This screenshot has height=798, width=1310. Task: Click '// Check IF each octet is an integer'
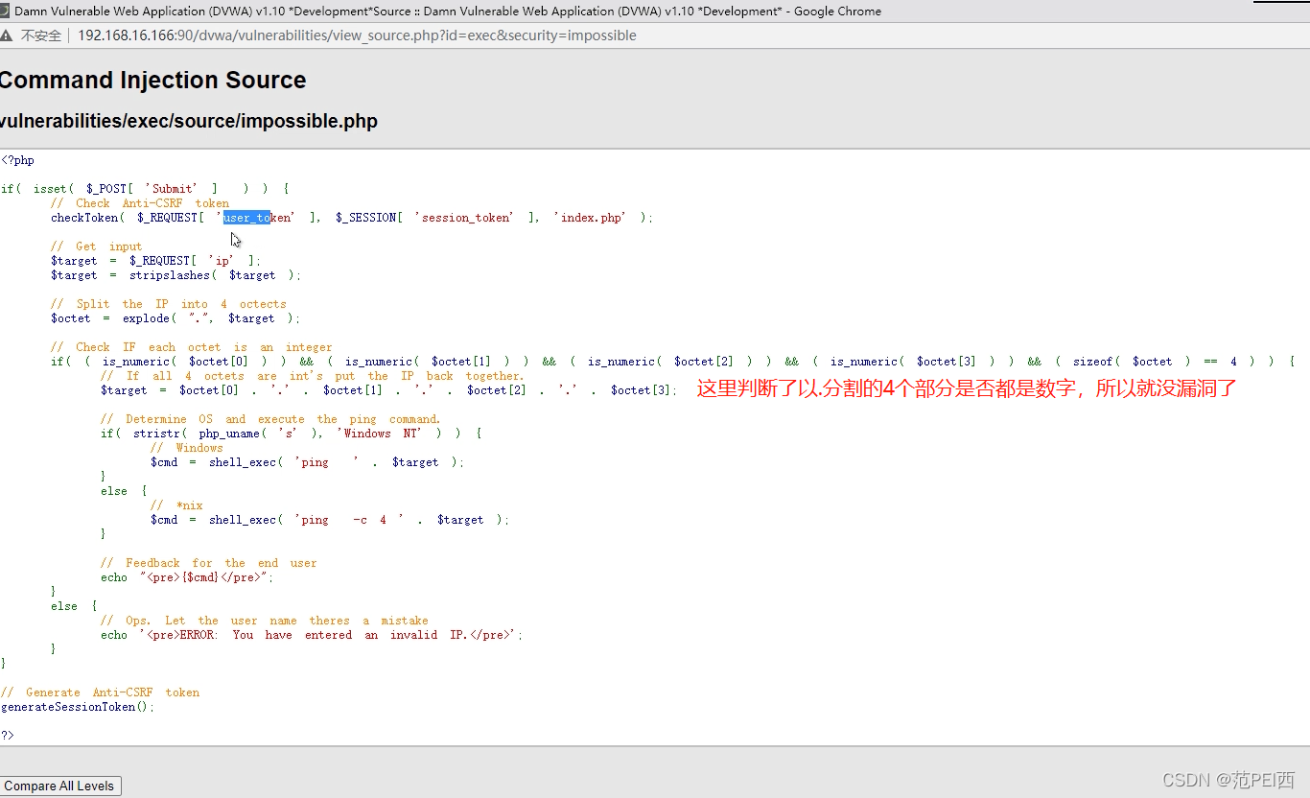pyautogui.click(x=191, y=347)
